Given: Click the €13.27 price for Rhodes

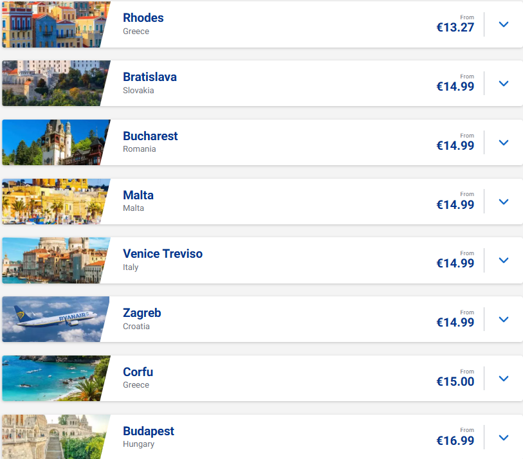Looking at the screenshot, I should [x=455, y=28].
